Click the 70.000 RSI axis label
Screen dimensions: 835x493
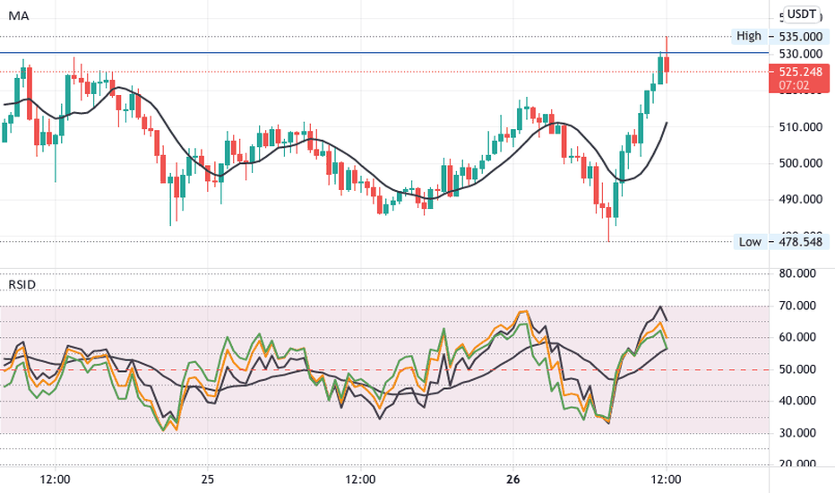coord(797,306)
